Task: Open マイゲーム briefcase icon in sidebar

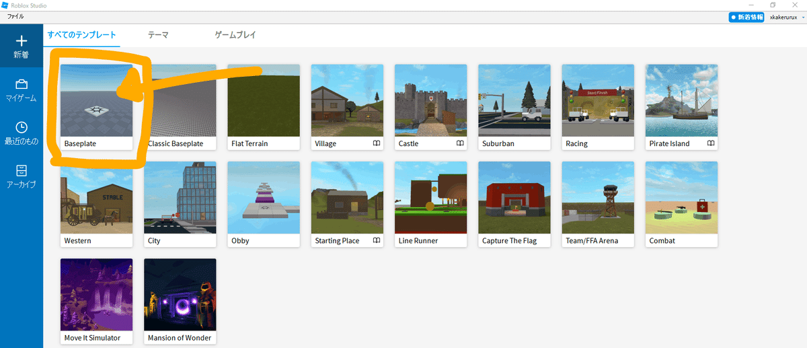Action: click(22, 84)
